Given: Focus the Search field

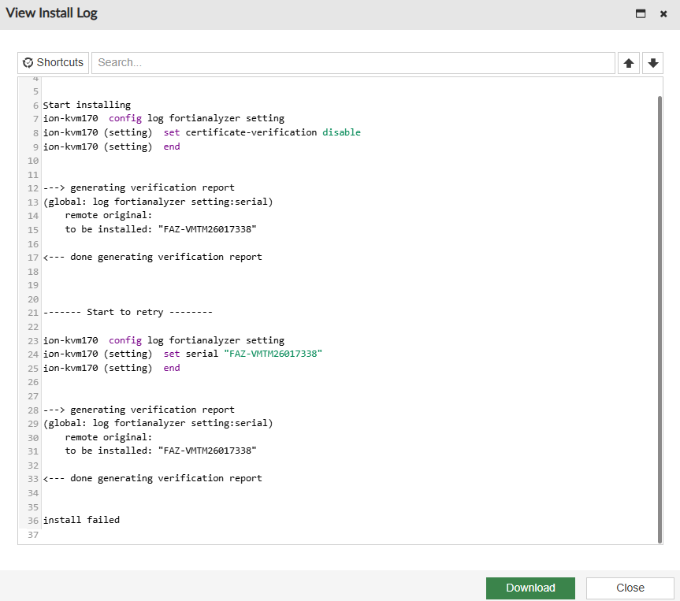Looking at the screenshot, I should (354, 63).
